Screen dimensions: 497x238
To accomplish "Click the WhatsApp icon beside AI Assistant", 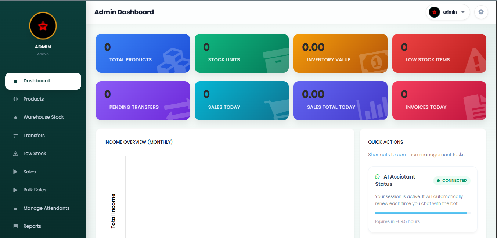I will tap(377, 177).
